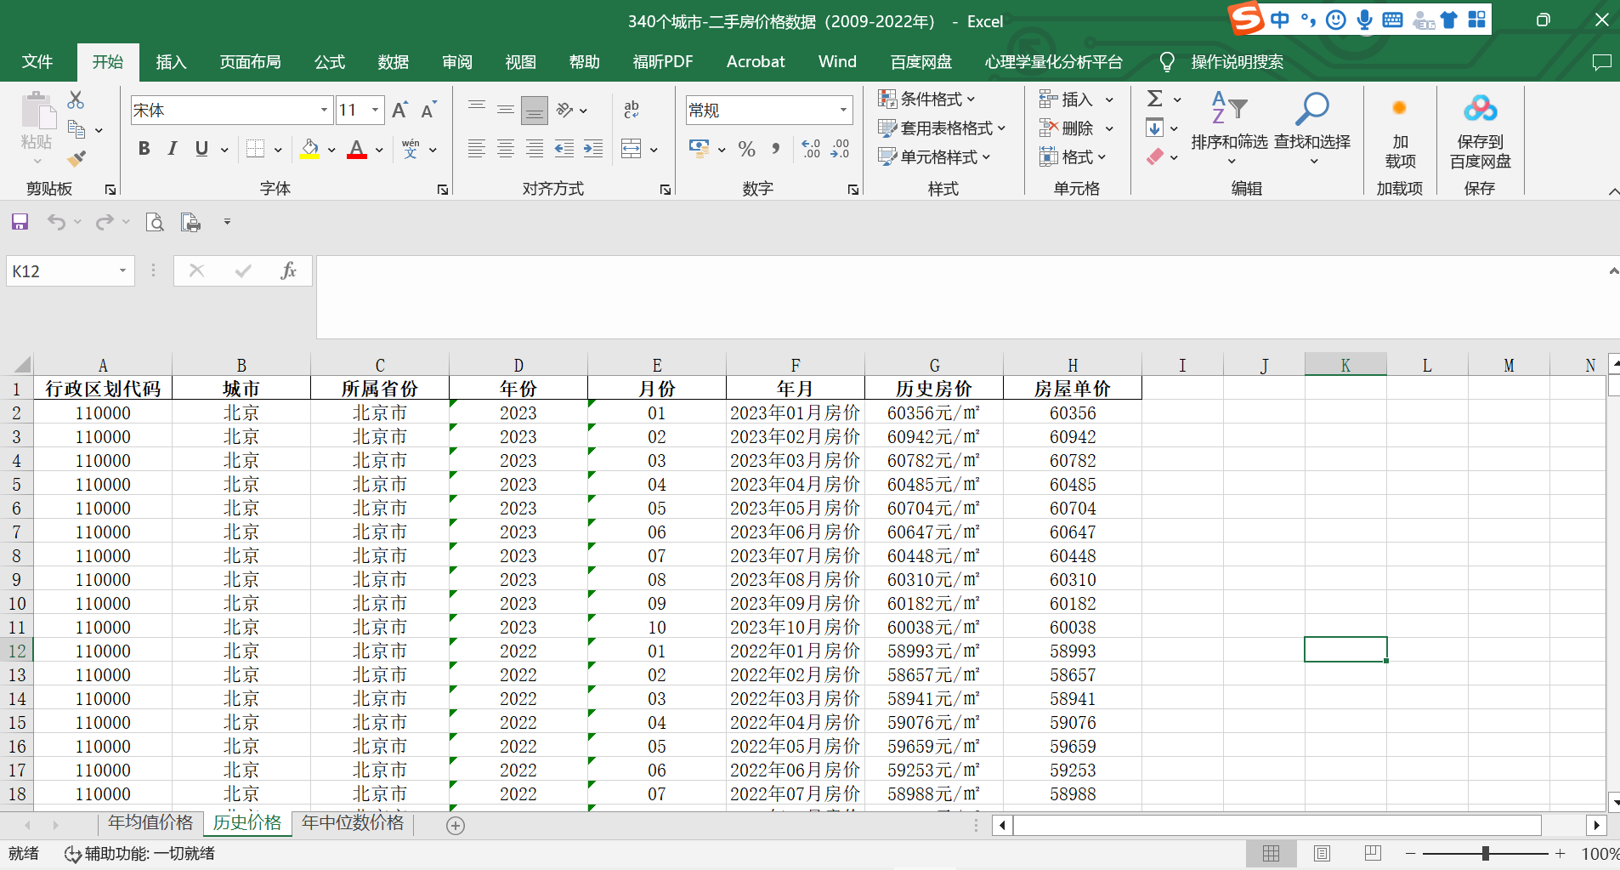
Task: Switch to the 年均值价格 sheet tab
Action: point(150,822)
